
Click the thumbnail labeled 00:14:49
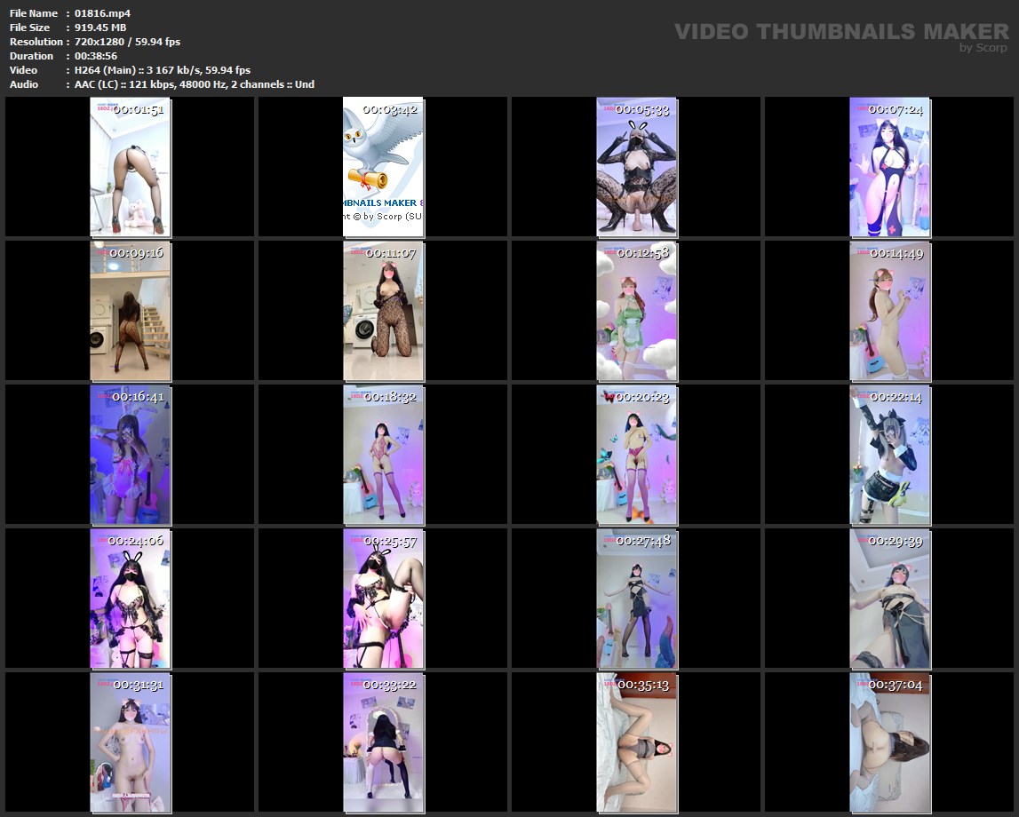coord(890,311)
